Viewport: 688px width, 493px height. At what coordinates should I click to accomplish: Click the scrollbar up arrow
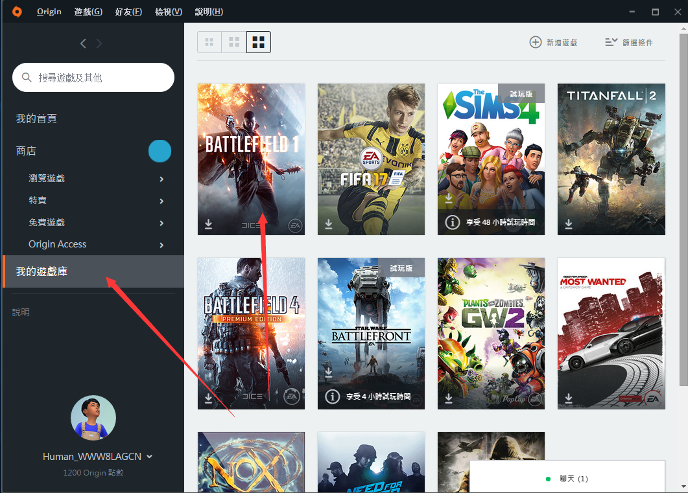(683, 29)
